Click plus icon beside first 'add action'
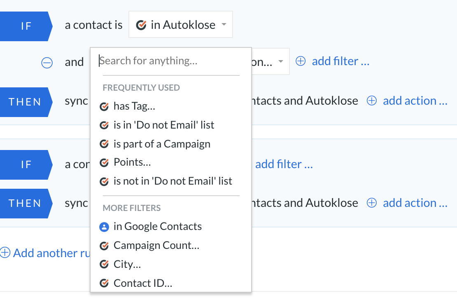 click(x=372, y=101)
